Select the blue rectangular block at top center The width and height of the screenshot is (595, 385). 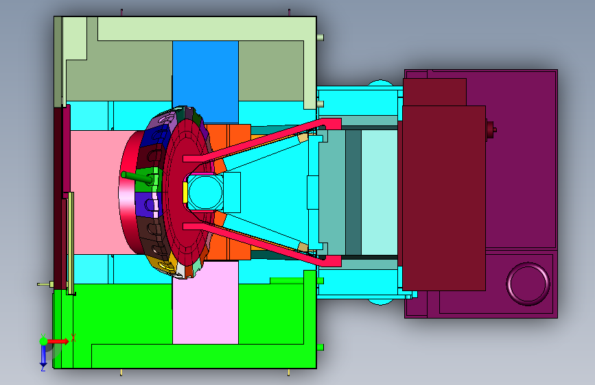coord(205,82)
